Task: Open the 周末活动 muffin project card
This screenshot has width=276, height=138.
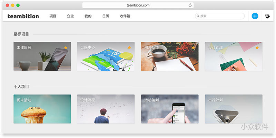Action: click(x=42, y=109)
